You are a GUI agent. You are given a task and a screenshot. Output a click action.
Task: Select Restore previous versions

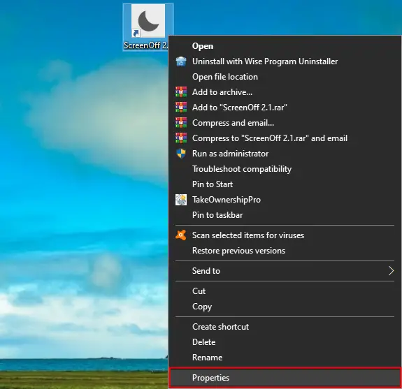click(x=285, y=251)
